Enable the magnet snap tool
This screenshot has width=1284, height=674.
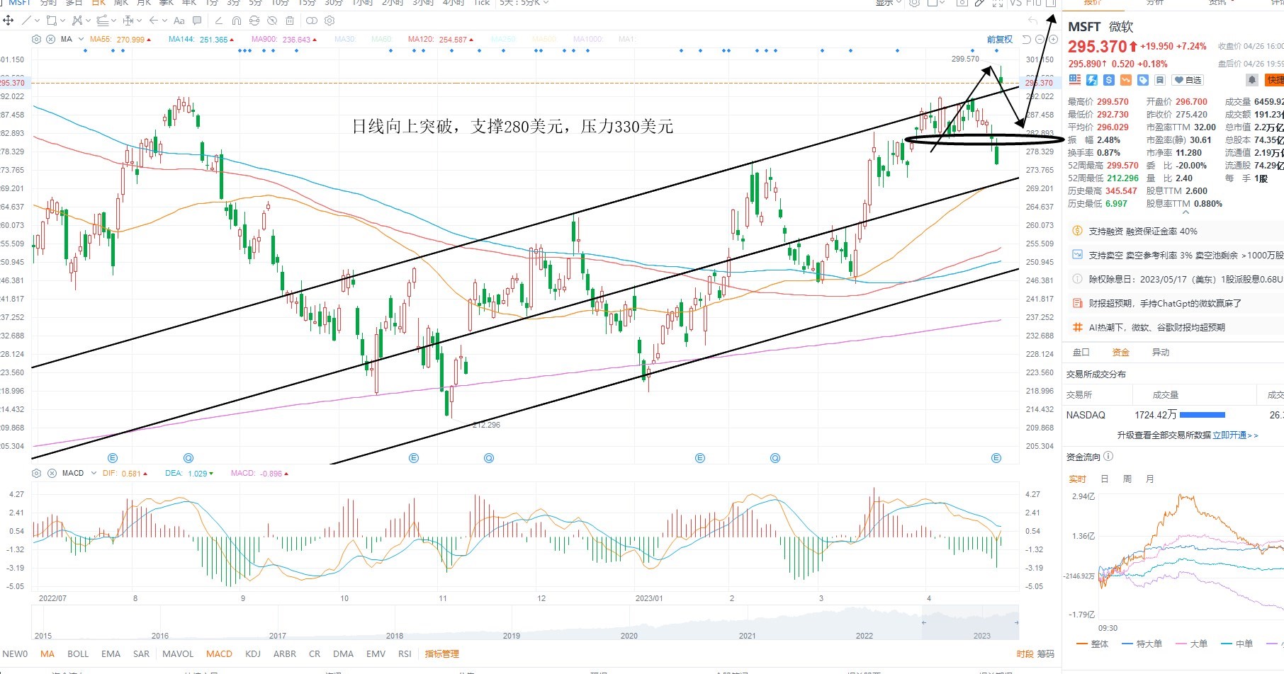point(237,21)
